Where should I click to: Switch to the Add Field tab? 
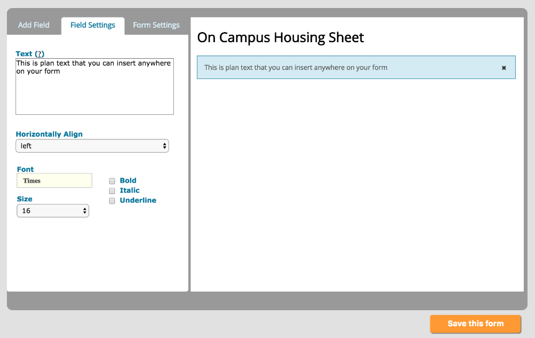pyautogui.click(x=34, y=25)
